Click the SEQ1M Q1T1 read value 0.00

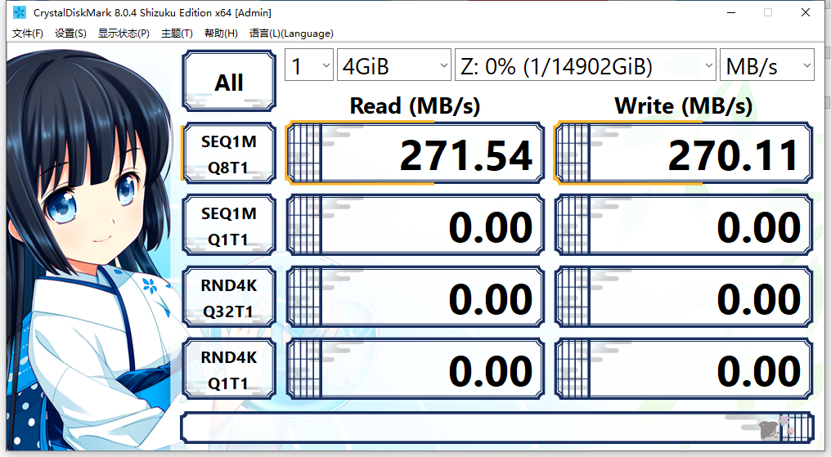click(415, 226)
